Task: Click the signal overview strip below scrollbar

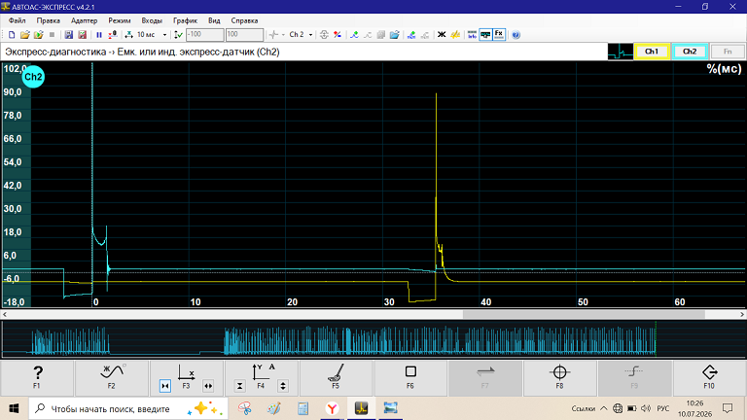Action: coord(373,339)
